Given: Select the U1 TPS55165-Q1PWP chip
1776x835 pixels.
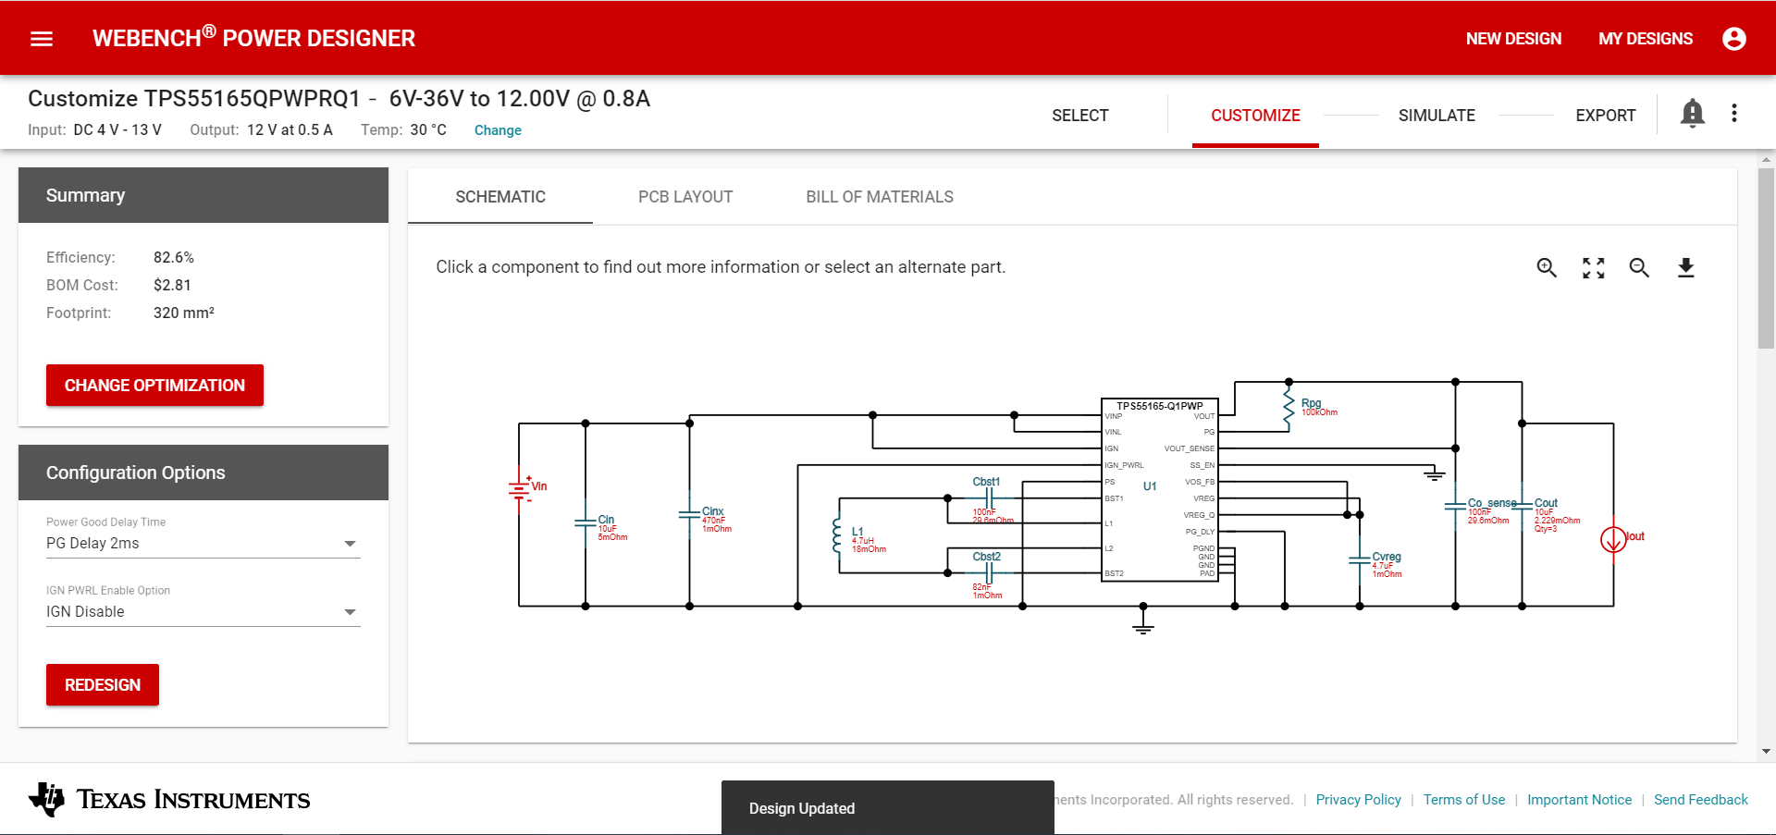Looking at the screenshot, I should point(1159,489).
